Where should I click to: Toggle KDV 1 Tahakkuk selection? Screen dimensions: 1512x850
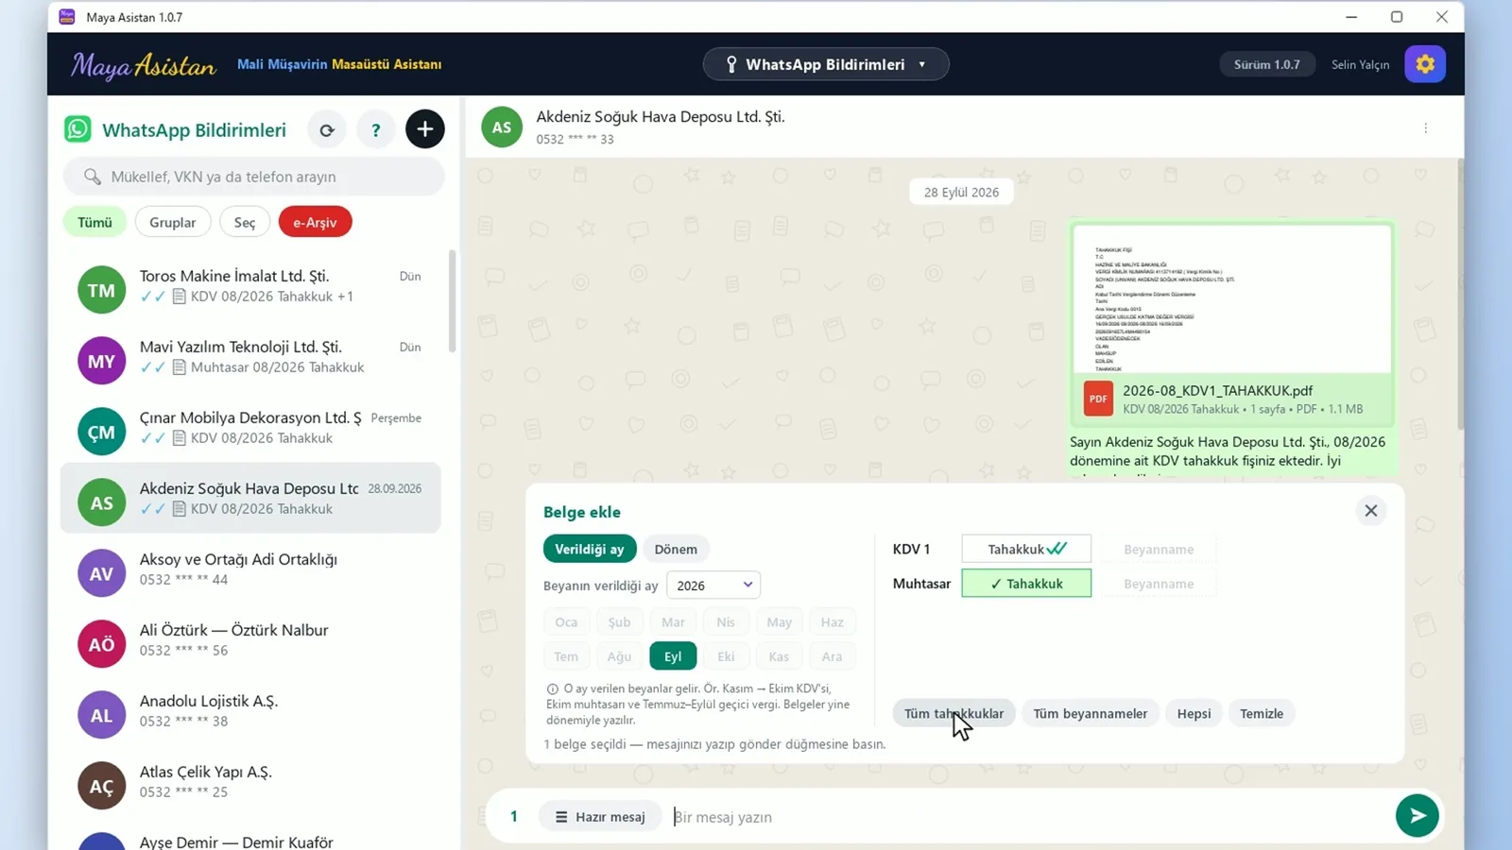(1026, 549)
